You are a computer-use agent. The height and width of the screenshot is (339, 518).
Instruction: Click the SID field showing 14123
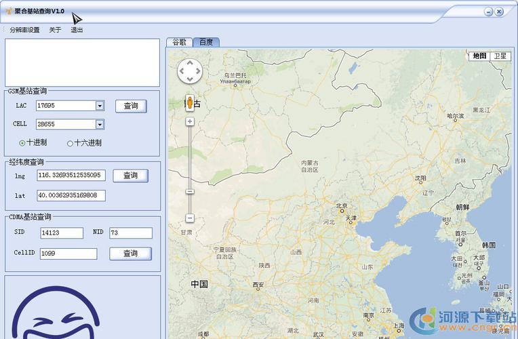pos(62,233)
